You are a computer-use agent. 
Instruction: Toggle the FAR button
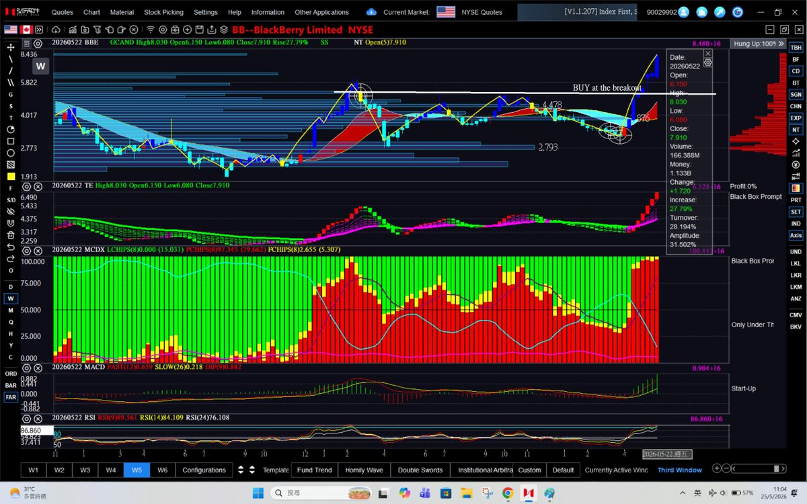11,397
